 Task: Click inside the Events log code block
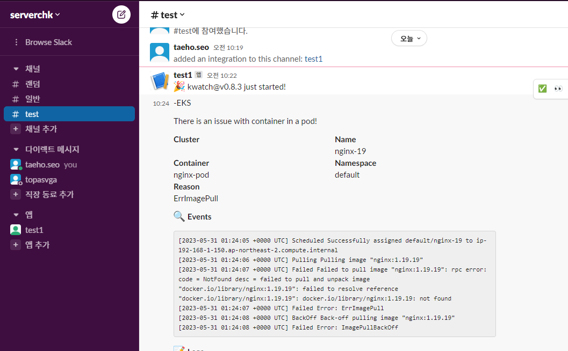coord(335,284)
